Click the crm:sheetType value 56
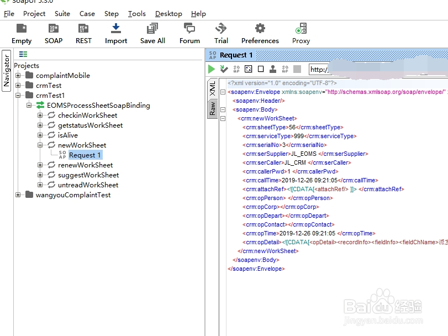 tap(292, 127)
